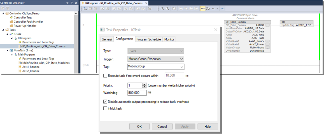This screenshot has width=324, height=135.
Task: Click the Accept Pending Rung Edits icon
Action: click(90, 9)
